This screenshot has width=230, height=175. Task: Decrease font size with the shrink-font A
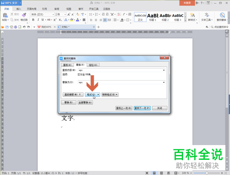(x=73, y=14)
